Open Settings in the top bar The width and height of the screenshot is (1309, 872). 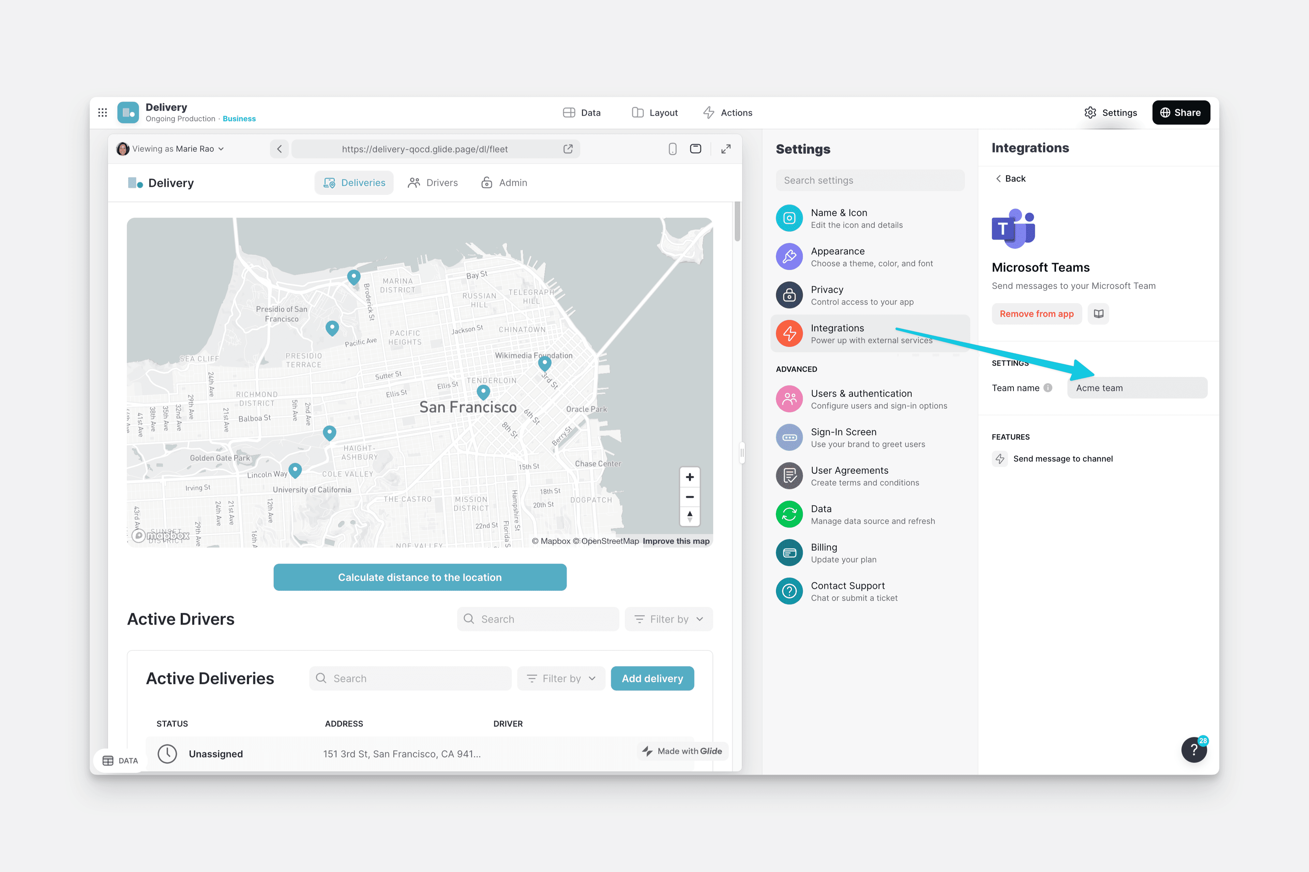1111,112
